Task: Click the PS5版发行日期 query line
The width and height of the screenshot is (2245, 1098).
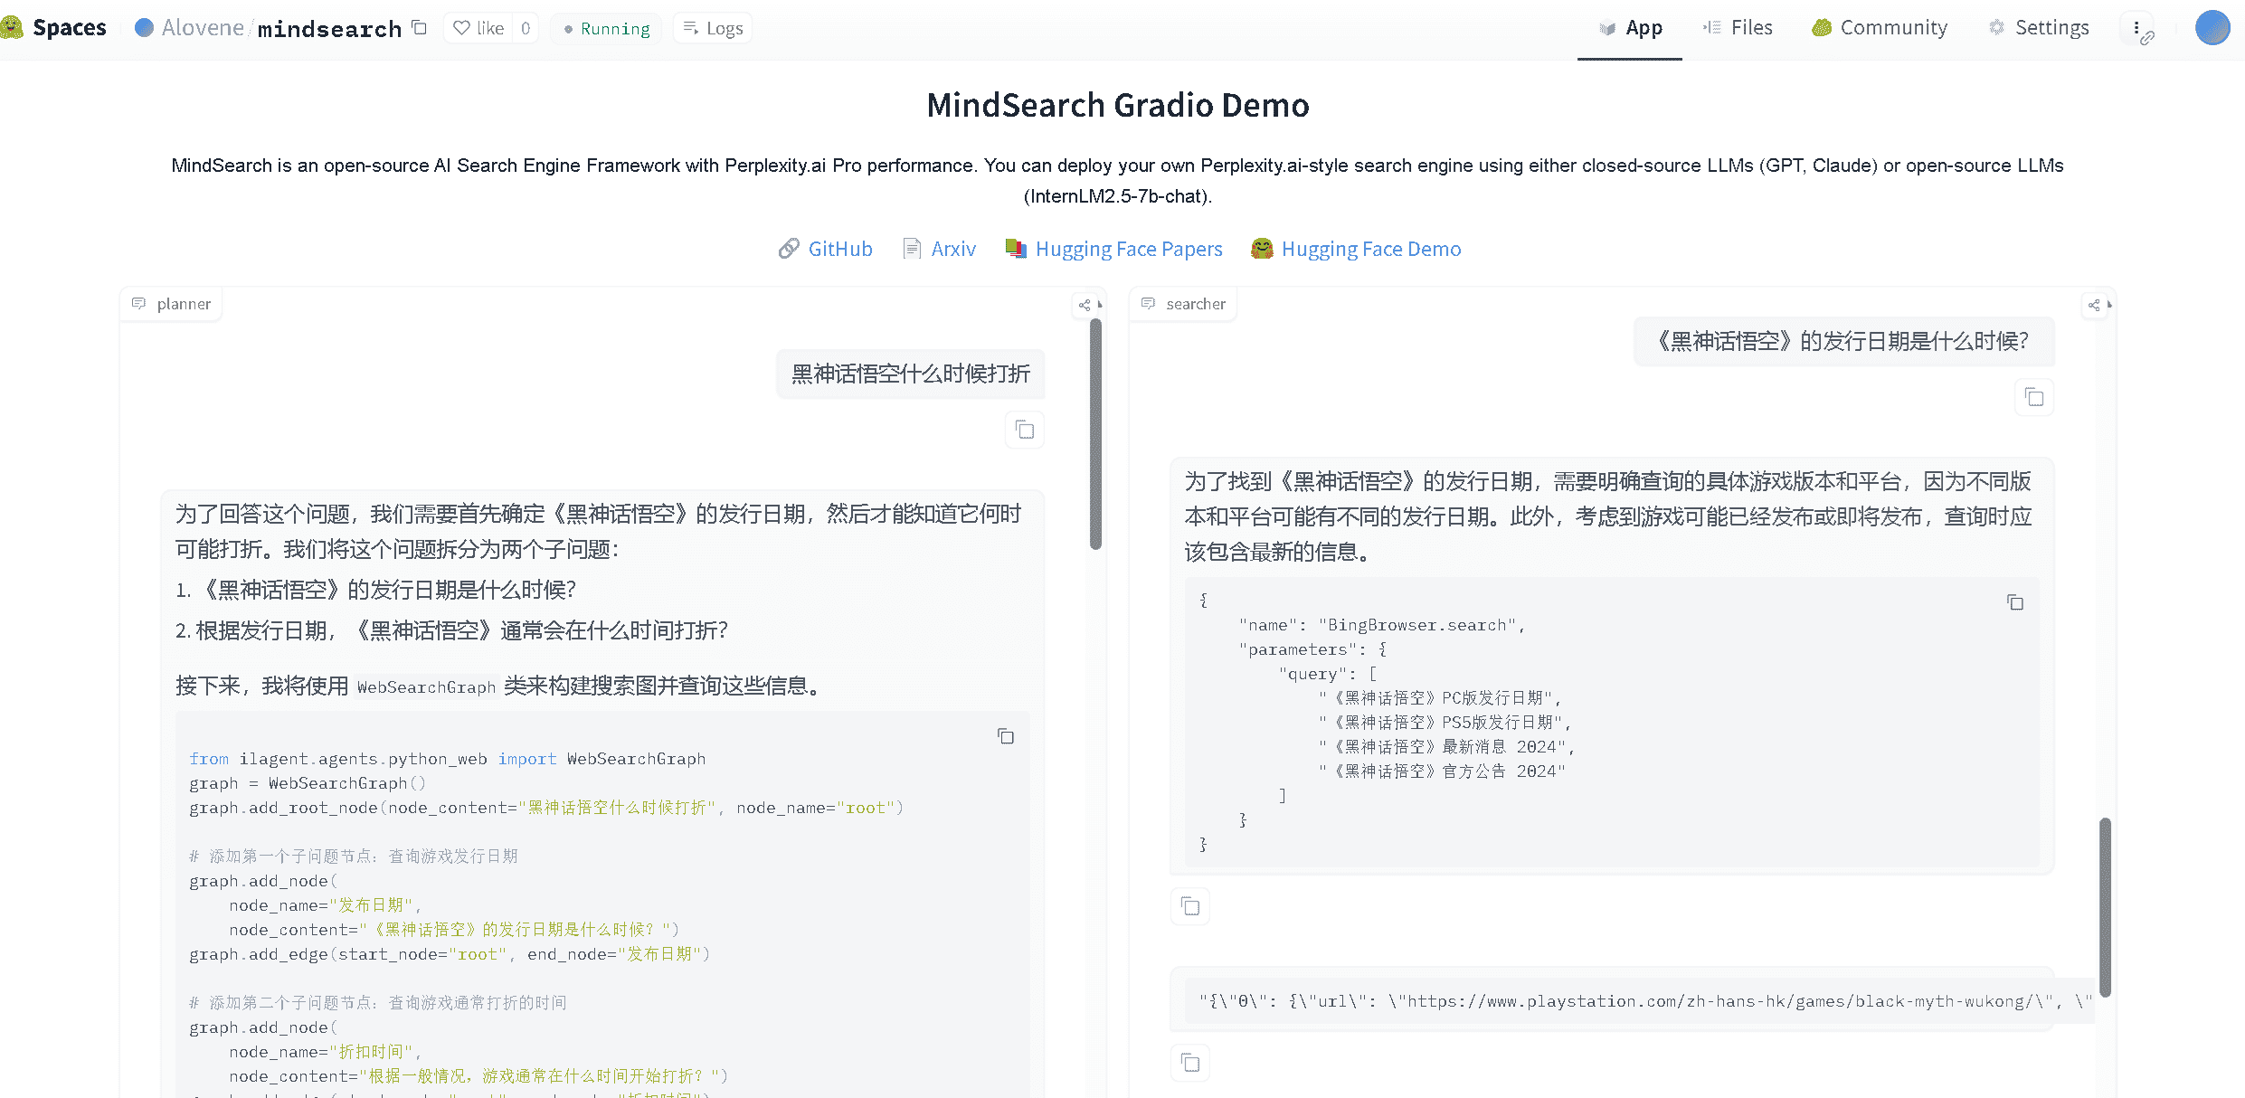Action: point(1445,723)
